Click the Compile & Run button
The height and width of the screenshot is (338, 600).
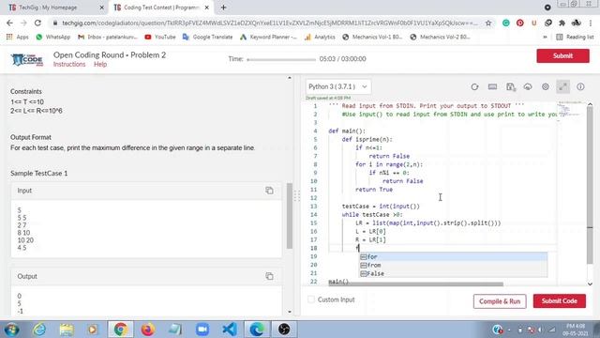(500, 301)
